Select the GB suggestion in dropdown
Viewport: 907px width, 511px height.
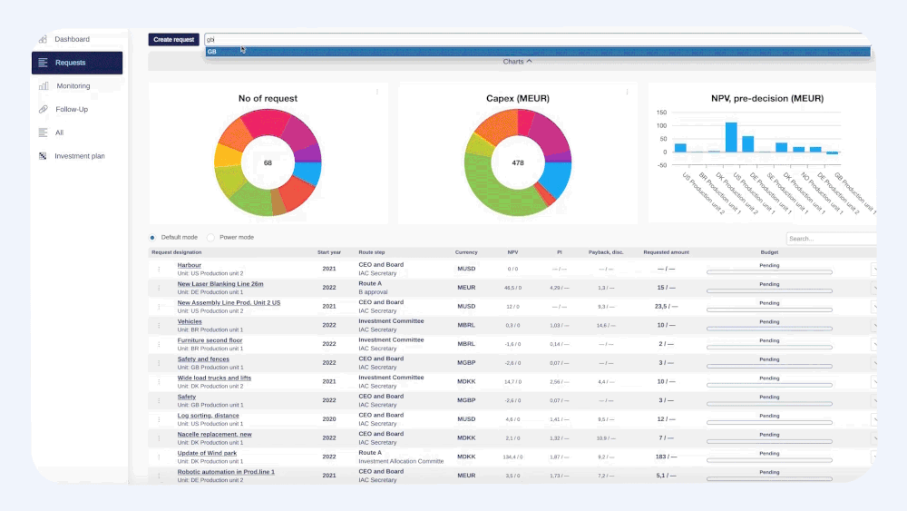click(537, 52)
